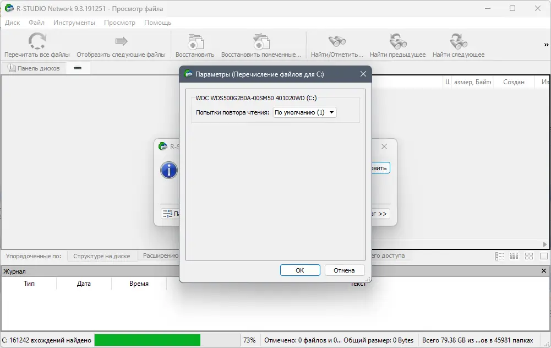The image size is (551, 348).
Task: Open the Помощь menu
Action: pos(158,23)
